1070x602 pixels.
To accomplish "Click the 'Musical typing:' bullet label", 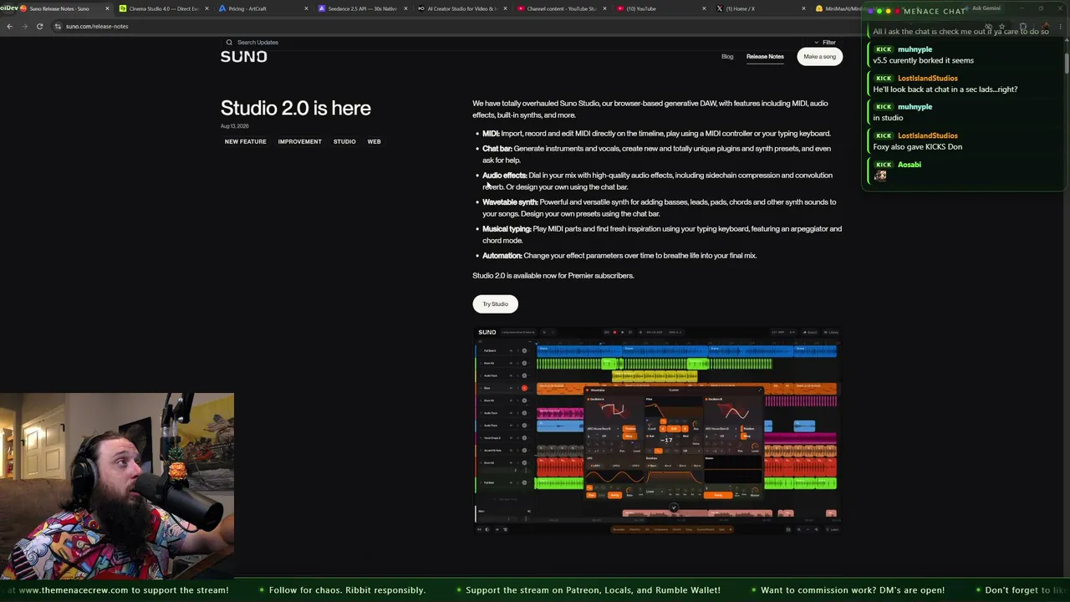I will click(x=507, y=229).
